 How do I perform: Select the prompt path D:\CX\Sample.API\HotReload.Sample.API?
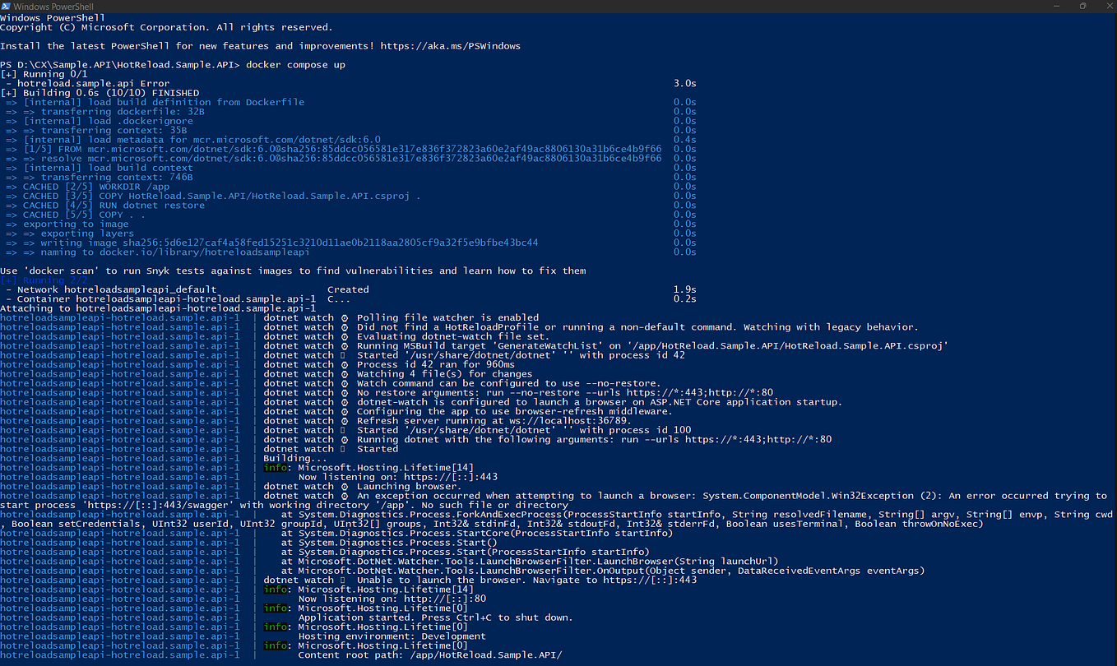[x=132, y=64]
